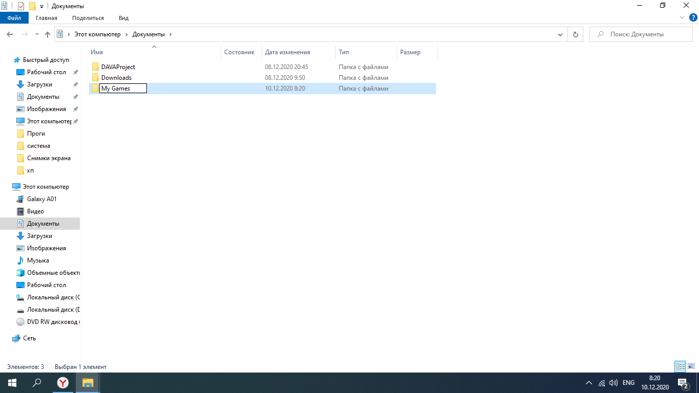
Task: Open the recent locations dropdown arrow
Action: point(37,34)
